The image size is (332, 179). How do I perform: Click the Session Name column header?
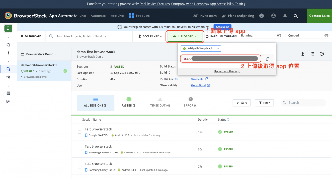coord(91,120)
